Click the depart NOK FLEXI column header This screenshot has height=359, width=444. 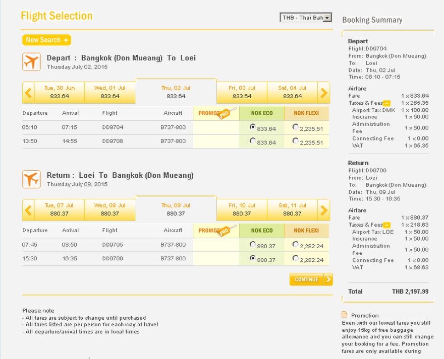point(306,113)
